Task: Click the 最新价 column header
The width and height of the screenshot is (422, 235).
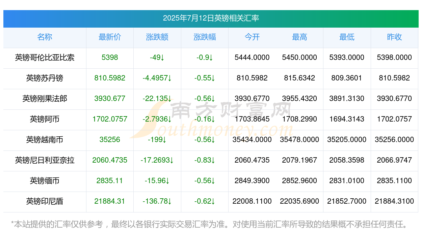Action: click(x=110, y=37)
